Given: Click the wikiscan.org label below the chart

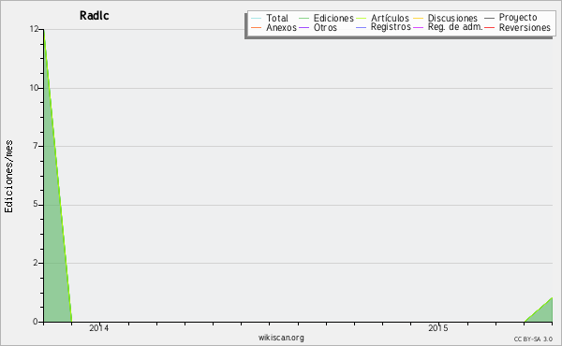Looking at the screenshot, I should [x=281, y=338].
